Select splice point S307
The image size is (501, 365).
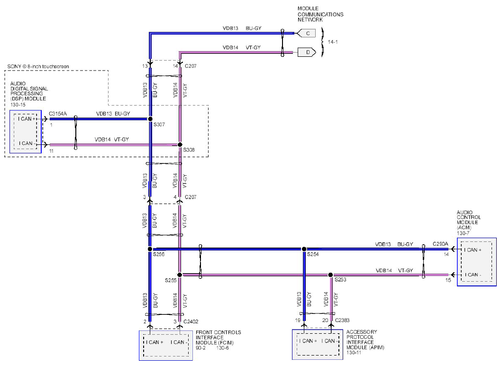pos(150,119)
